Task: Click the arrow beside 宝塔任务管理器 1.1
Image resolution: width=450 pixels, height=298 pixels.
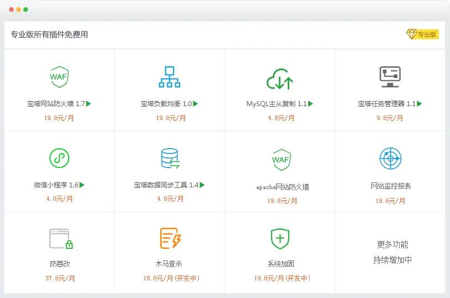Action: point(420,103)
